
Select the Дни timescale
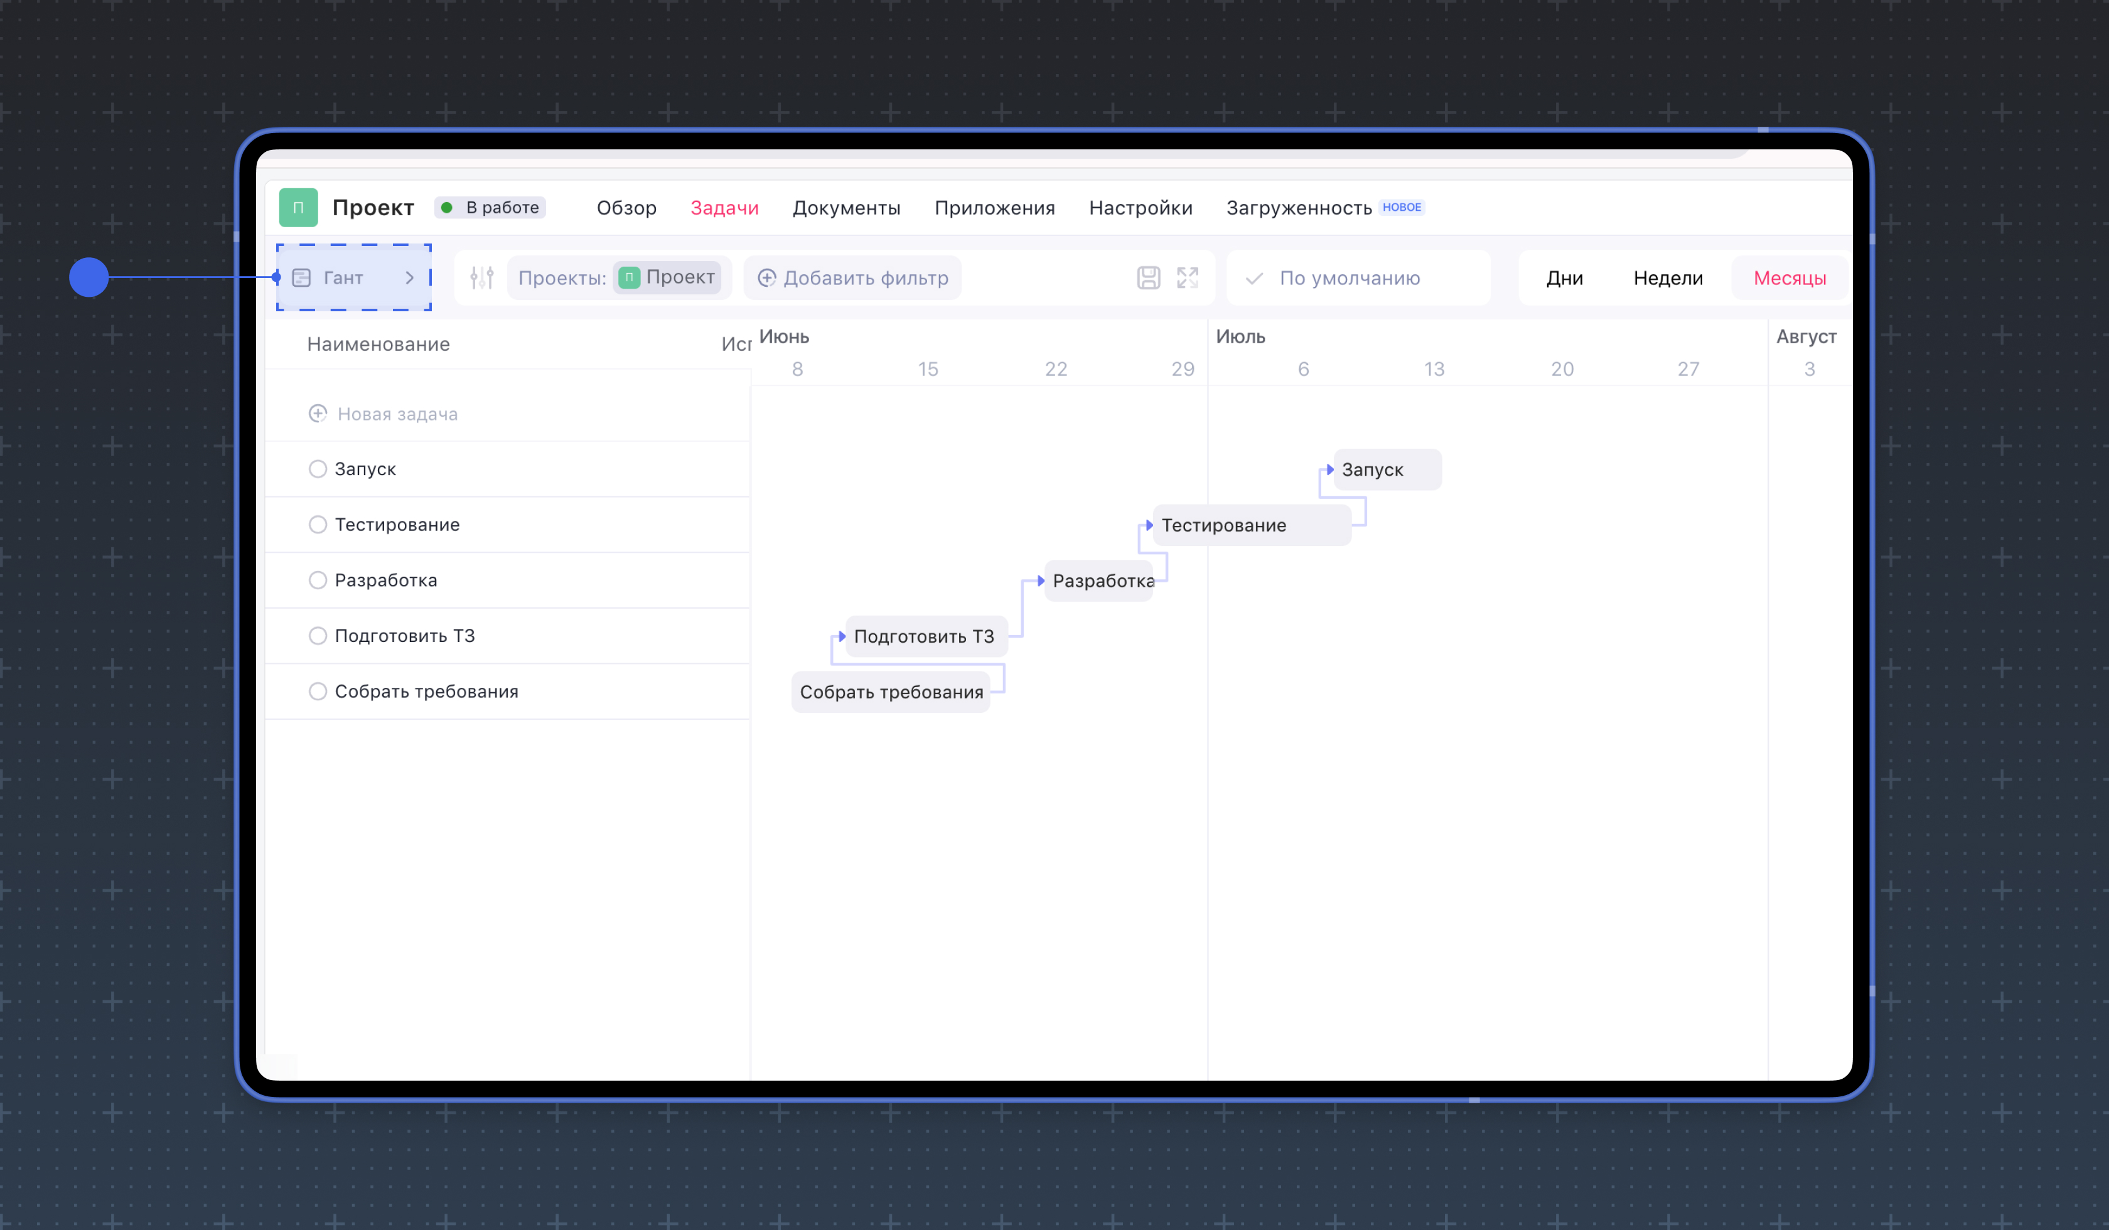1564,278
